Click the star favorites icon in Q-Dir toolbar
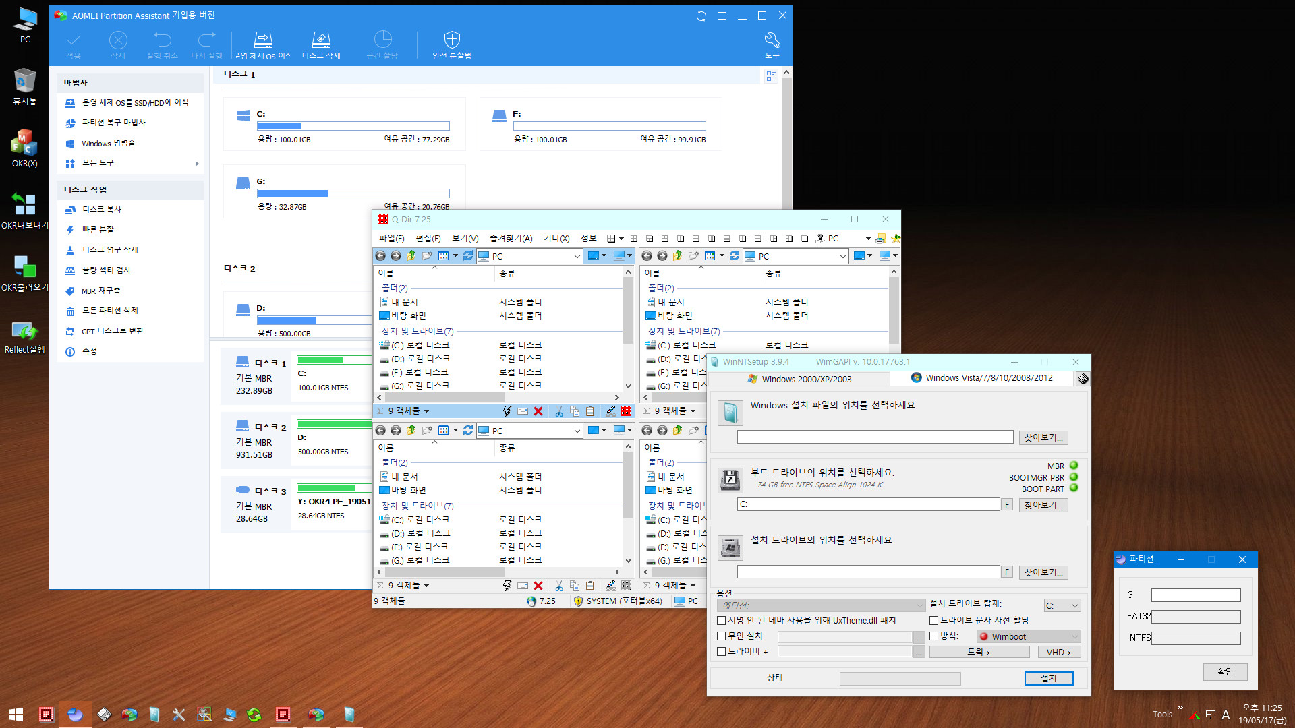This screenshot has width=1295, height=728. [895, 239]
